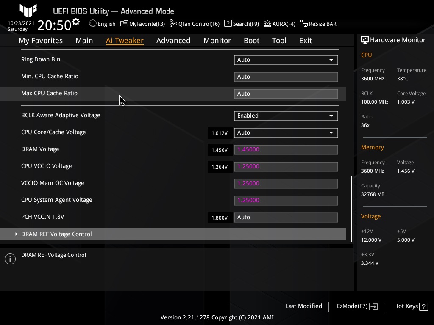Edit CPU VCCIO Voltage value field
The image size is (434, 325).
click(x=286, y=167)
